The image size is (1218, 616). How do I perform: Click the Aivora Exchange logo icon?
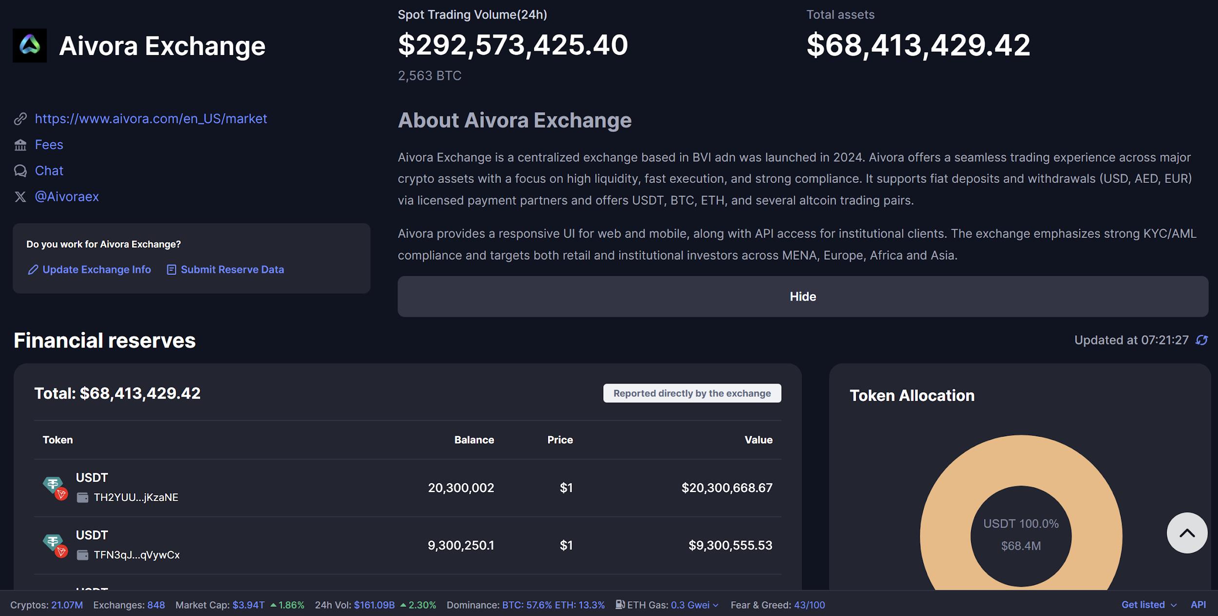coord(30,45)
